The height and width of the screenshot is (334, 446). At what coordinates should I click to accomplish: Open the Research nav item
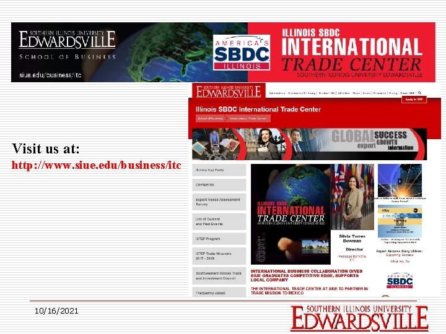tap(380, 93)
